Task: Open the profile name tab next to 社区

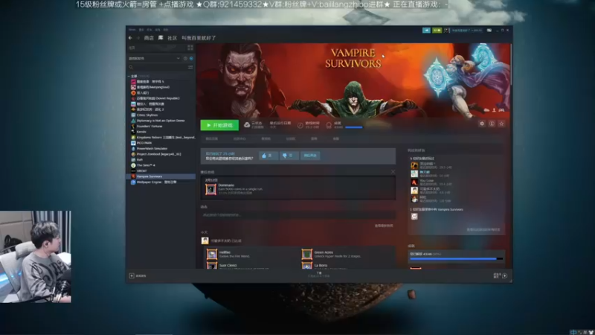Action: pos(199,38)
